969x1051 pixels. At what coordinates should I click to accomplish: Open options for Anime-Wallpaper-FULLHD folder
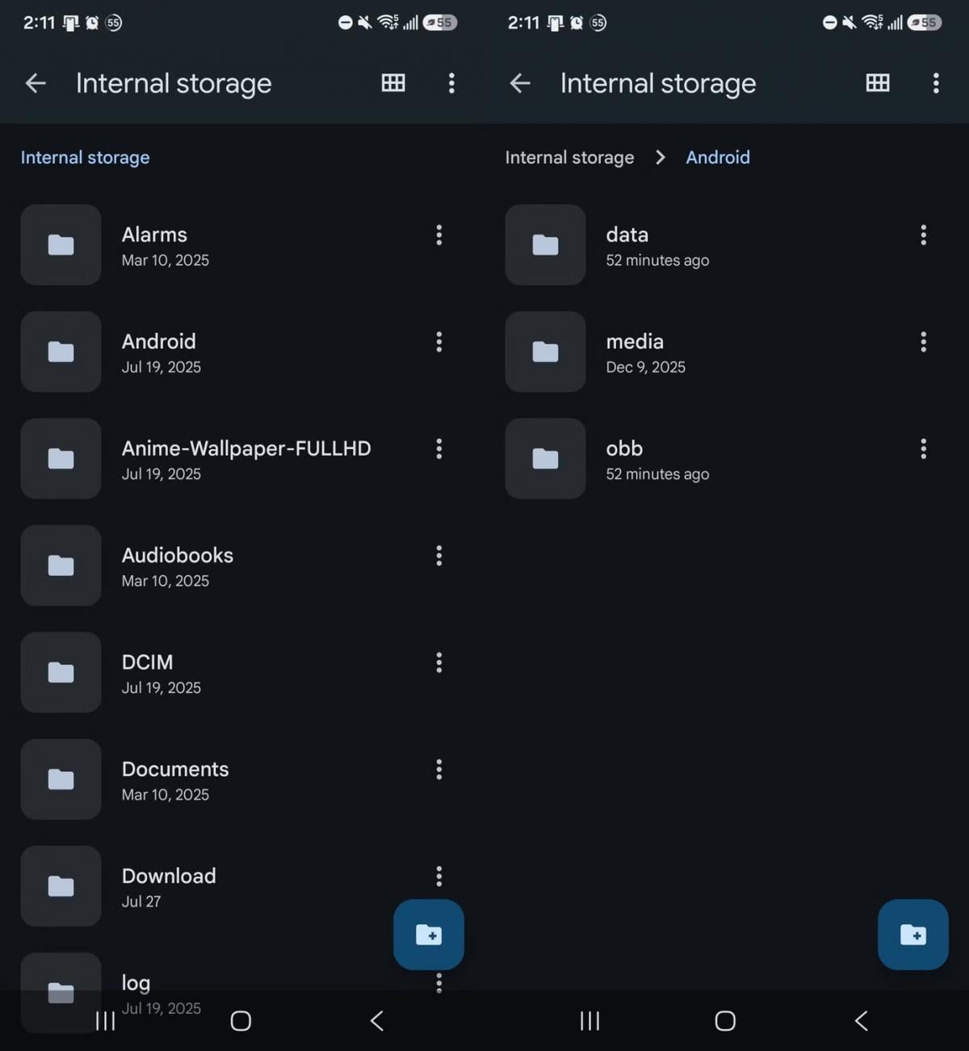click(x=439, y=448)
